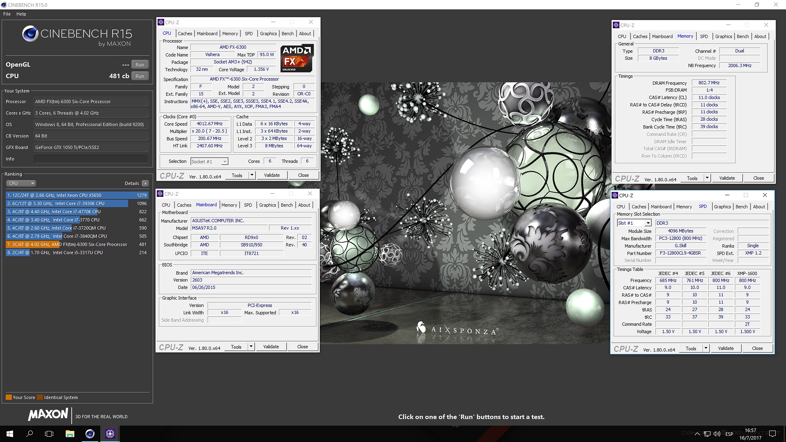Open Tools dropdown arrow in CPU tab window
The image size is (786, 442).
[x=252, y=175]
